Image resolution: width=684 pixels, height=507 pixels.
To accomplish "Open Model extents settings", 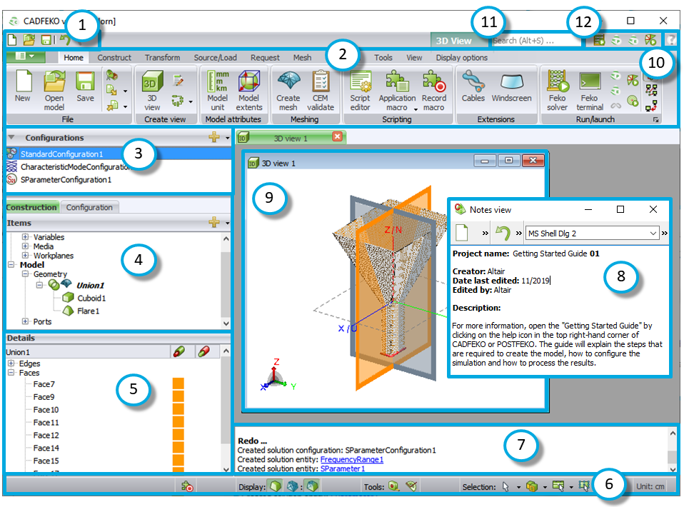I will point(249,84).
